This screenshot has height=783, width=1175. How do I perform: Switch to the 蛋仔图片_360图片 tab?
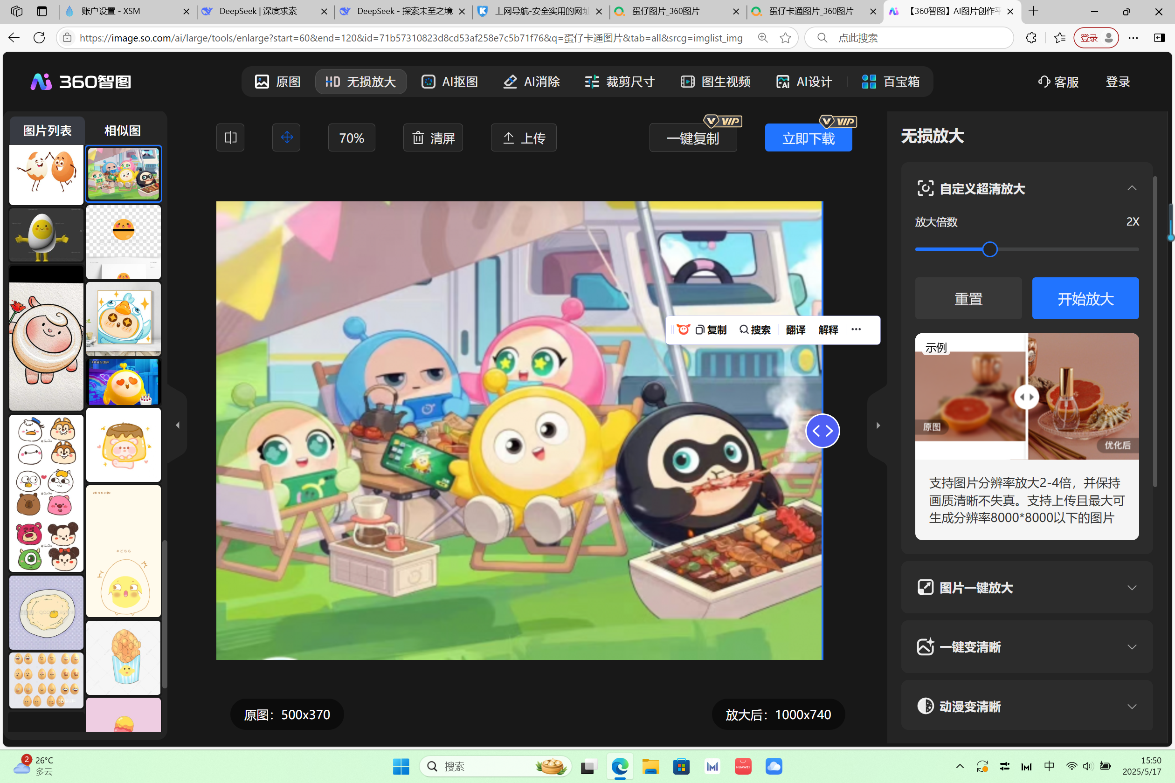677,11
